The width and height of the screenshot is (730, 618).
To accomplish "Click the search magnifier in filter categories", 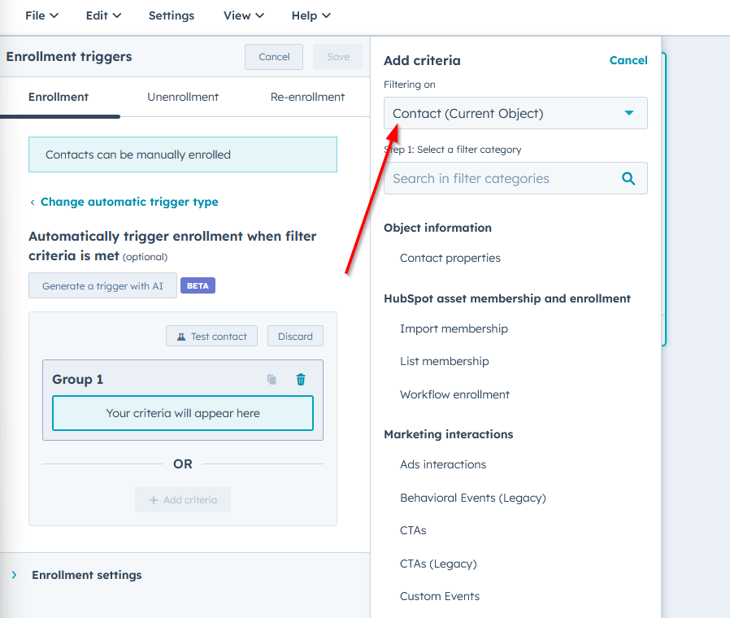I will (628, 178).
